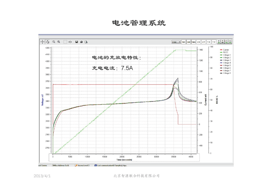
Task: Toggle the T temperature traces button
Action: click(x=223, y=42)
